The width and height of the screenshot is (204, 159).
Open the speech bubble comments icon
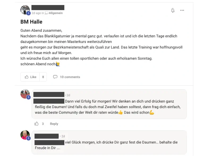tap(55, 77)
